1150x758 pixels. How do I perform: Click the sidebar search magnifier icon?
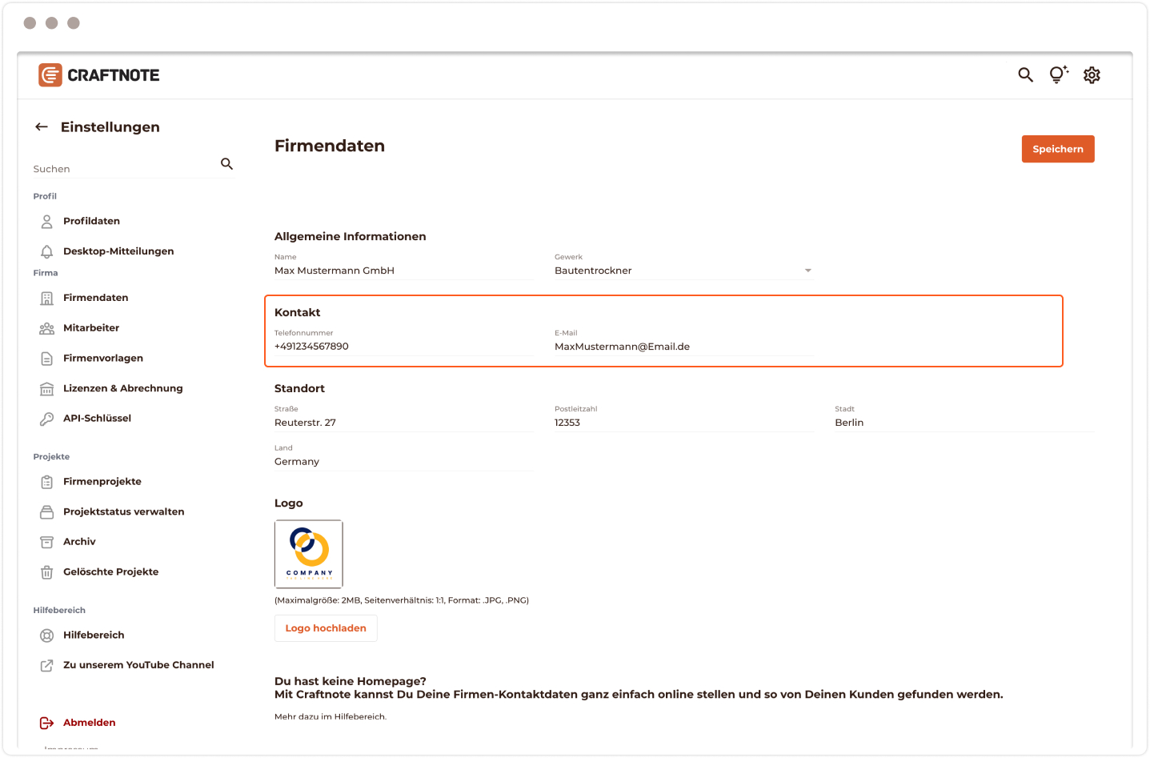226,164
